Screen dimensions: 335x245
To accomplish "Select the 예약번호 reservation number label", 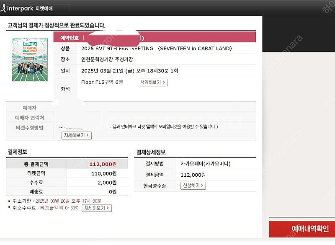I will pos(70,38).
